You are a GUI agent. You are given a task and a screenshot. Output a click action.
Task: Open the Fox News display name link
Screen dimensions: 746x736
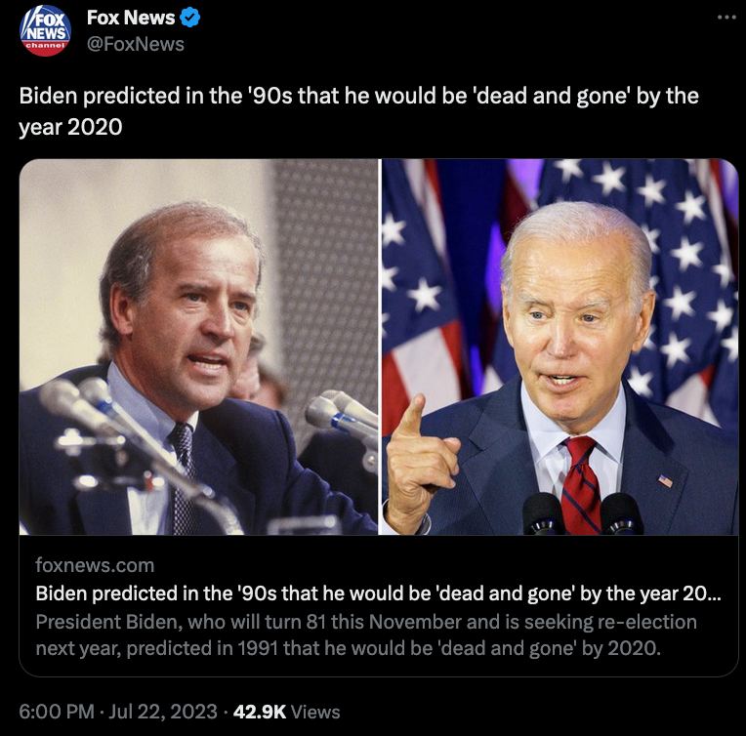tap(131, 19)
